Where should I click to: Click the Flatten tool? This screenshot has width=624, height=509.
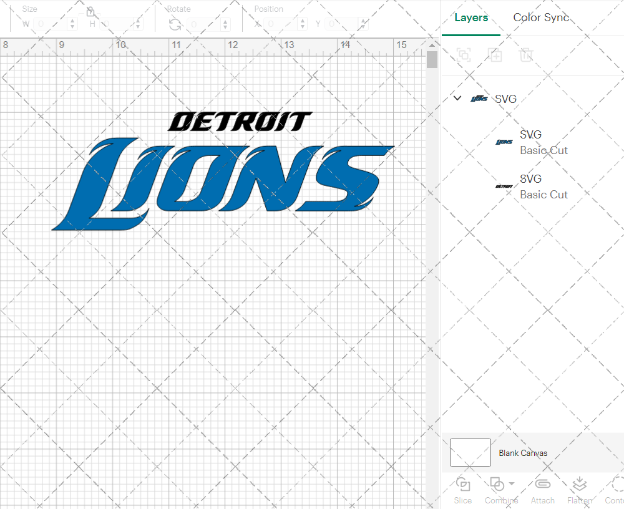(580, 491)
